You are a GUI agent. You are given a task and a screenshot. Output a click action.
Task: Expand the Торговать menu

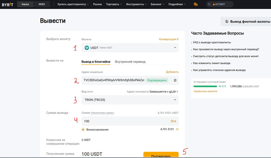(114, 4)
